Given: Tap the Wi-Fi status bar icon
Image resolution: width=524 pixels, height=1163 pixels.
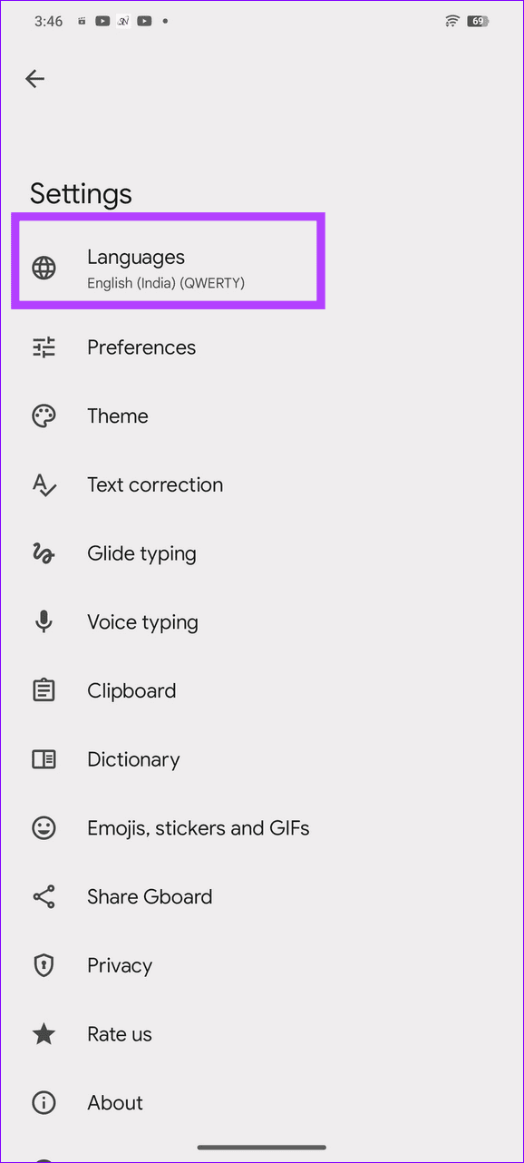Looking at the screenshot, I should (x=451, y=20).
